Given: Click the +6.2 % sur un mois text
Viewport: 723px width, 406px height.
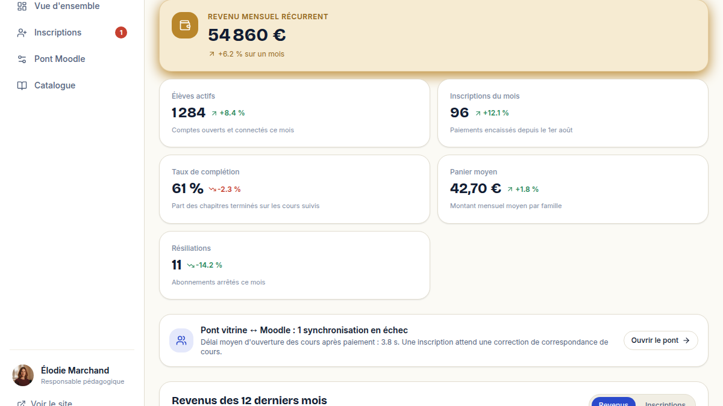Looking at the screenshot, I should (x=251, y=54).
